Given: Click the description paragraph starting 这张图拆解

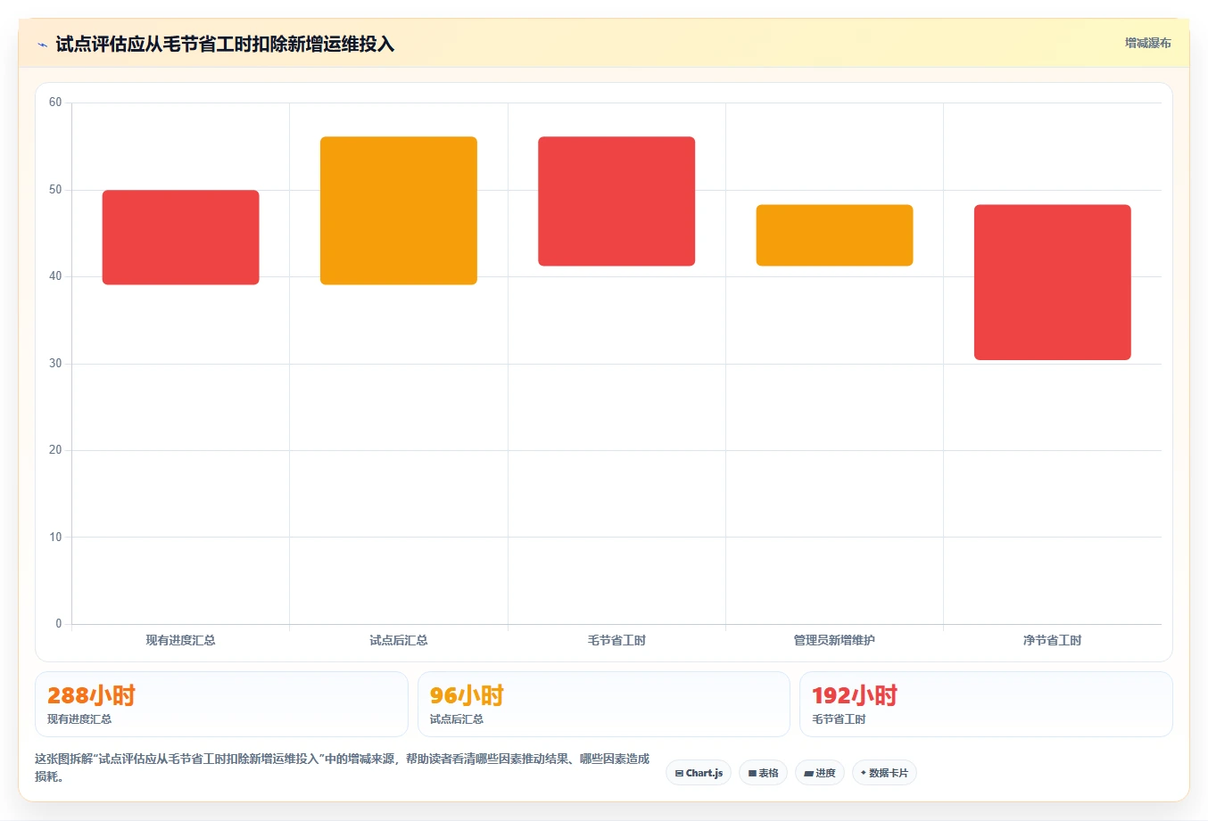Looking at the screenshot, I should 343,768.
